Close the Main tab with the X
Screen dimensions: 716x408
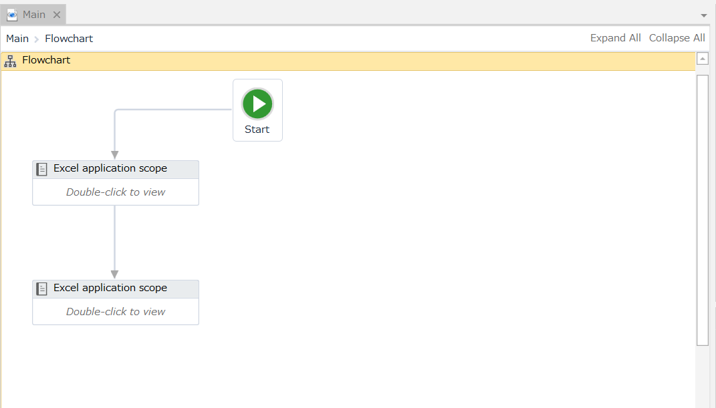coord(57,15)
